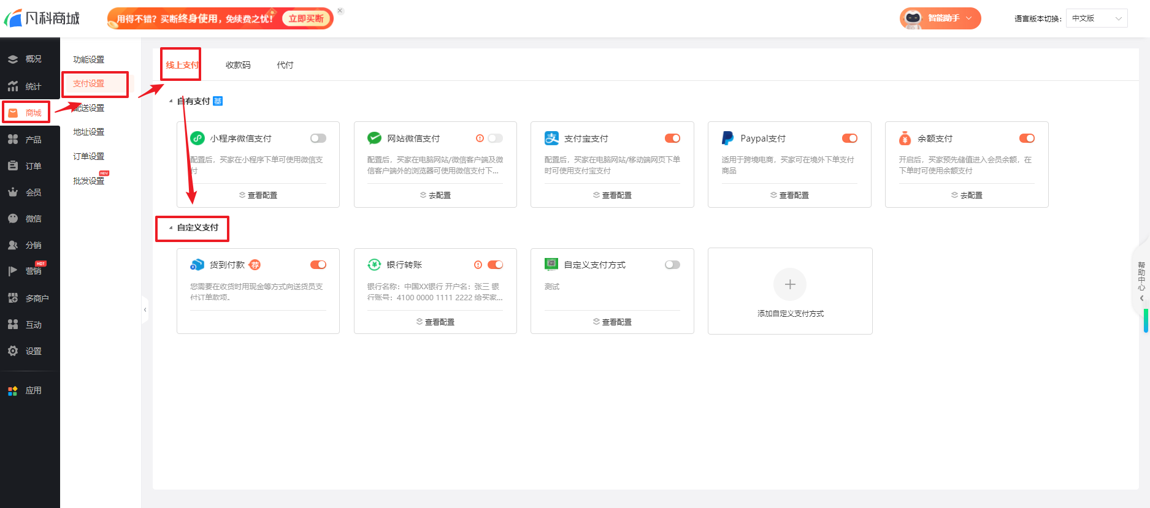Click the 概况 overview icon in sidebar

13,59
